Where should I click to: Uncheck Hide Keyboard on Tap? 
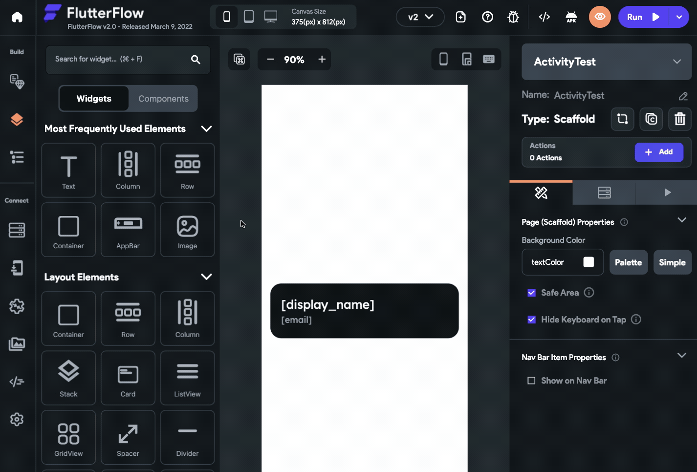pyautogui.click(x=532, y=320)
